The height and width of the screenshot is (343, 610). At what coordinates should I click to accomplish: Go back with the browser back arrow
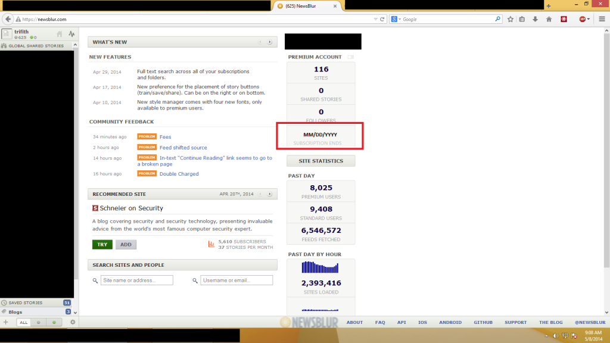point(8,19)
